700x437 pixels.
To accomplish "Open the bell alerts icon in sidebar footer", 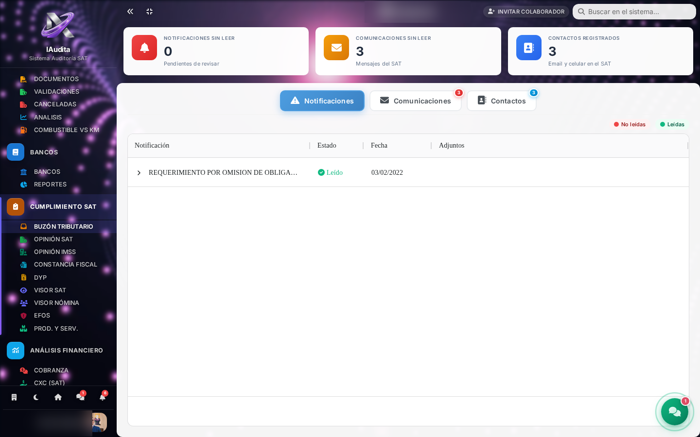I will coord(103,397).
